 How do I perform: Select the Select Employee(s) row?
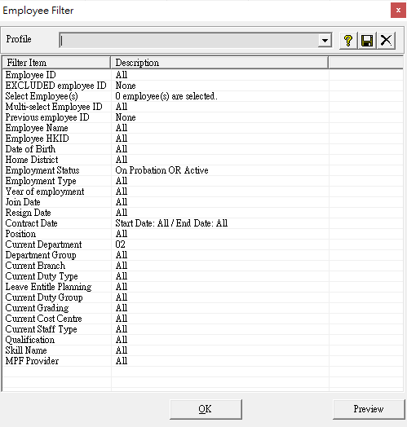[203, 96]
